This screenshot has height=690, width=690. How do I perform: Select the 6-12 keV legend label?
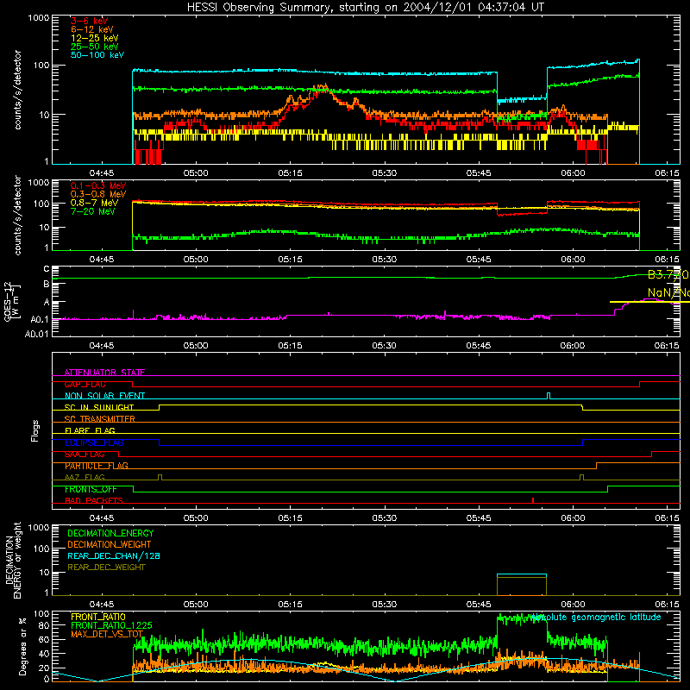coord(92,29)
